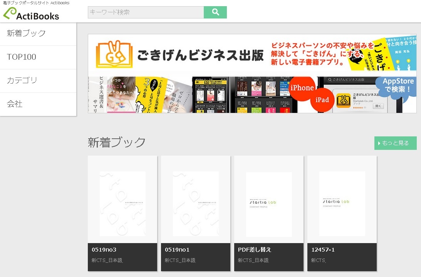Image resolution: width=421 pixels, height=277 pixels.
Task: Open the ごきげんビジネス出版 banner
Action: [252, 73]
